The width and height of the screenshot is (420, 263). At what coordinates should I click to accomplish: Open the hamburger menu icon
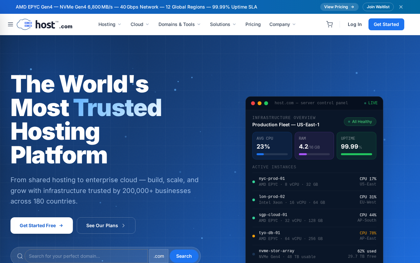click(10, 24)
